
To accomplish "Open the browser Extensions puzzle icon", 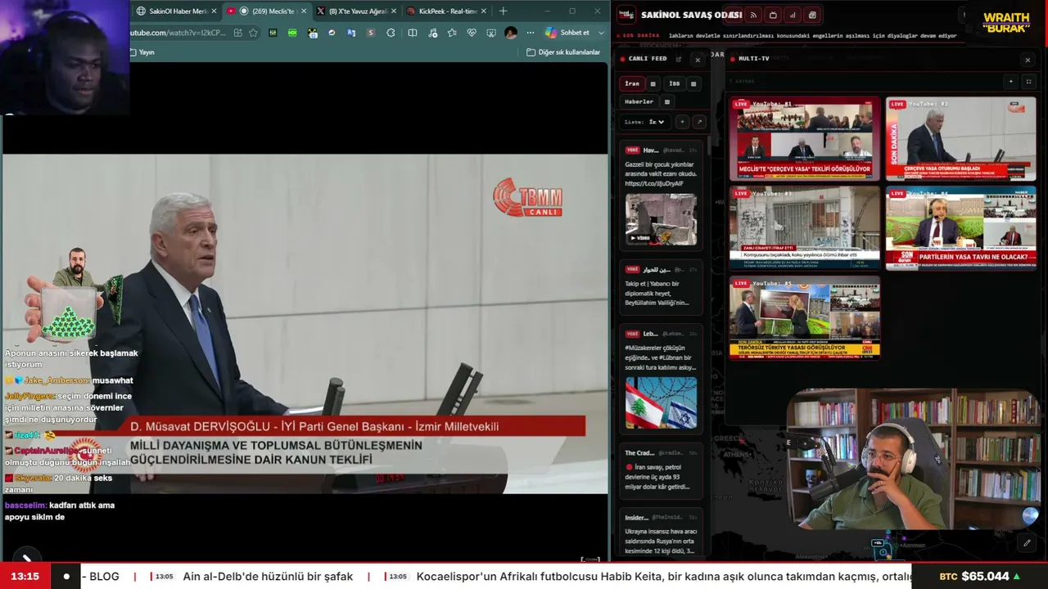I will click(x=391, y=33).
